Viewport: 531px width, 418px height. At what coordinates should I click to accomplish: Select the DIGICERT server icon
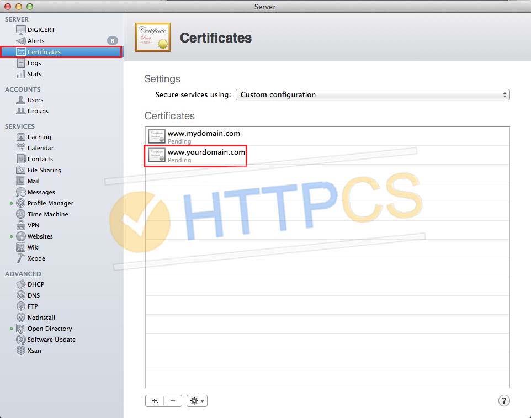click(x=20, y=30)
